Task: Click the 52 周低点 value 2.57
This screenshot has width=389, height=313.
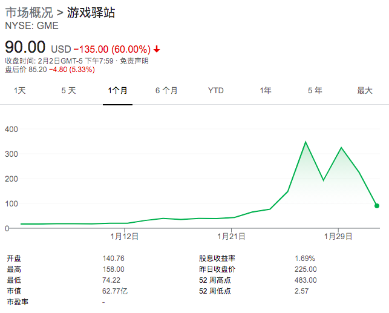Action: tap(302, 291)
